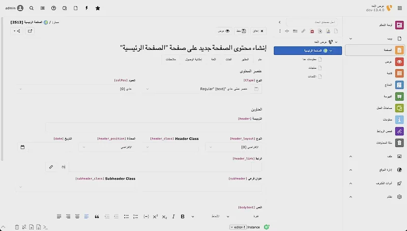The height and width of the screenshot is (231, 407).
Task: Open the star bookmarks menu
Action: [98, 8]
